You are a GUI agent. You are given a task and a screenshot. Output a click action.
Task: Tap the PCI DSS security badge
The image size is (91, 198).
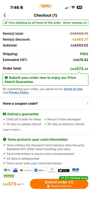point(7,170)
